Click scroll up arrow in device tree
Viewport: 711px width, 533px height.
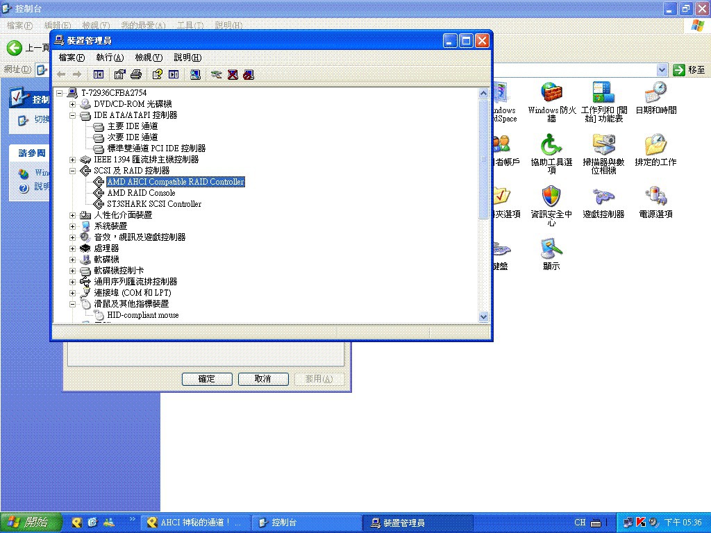[483, 94]
